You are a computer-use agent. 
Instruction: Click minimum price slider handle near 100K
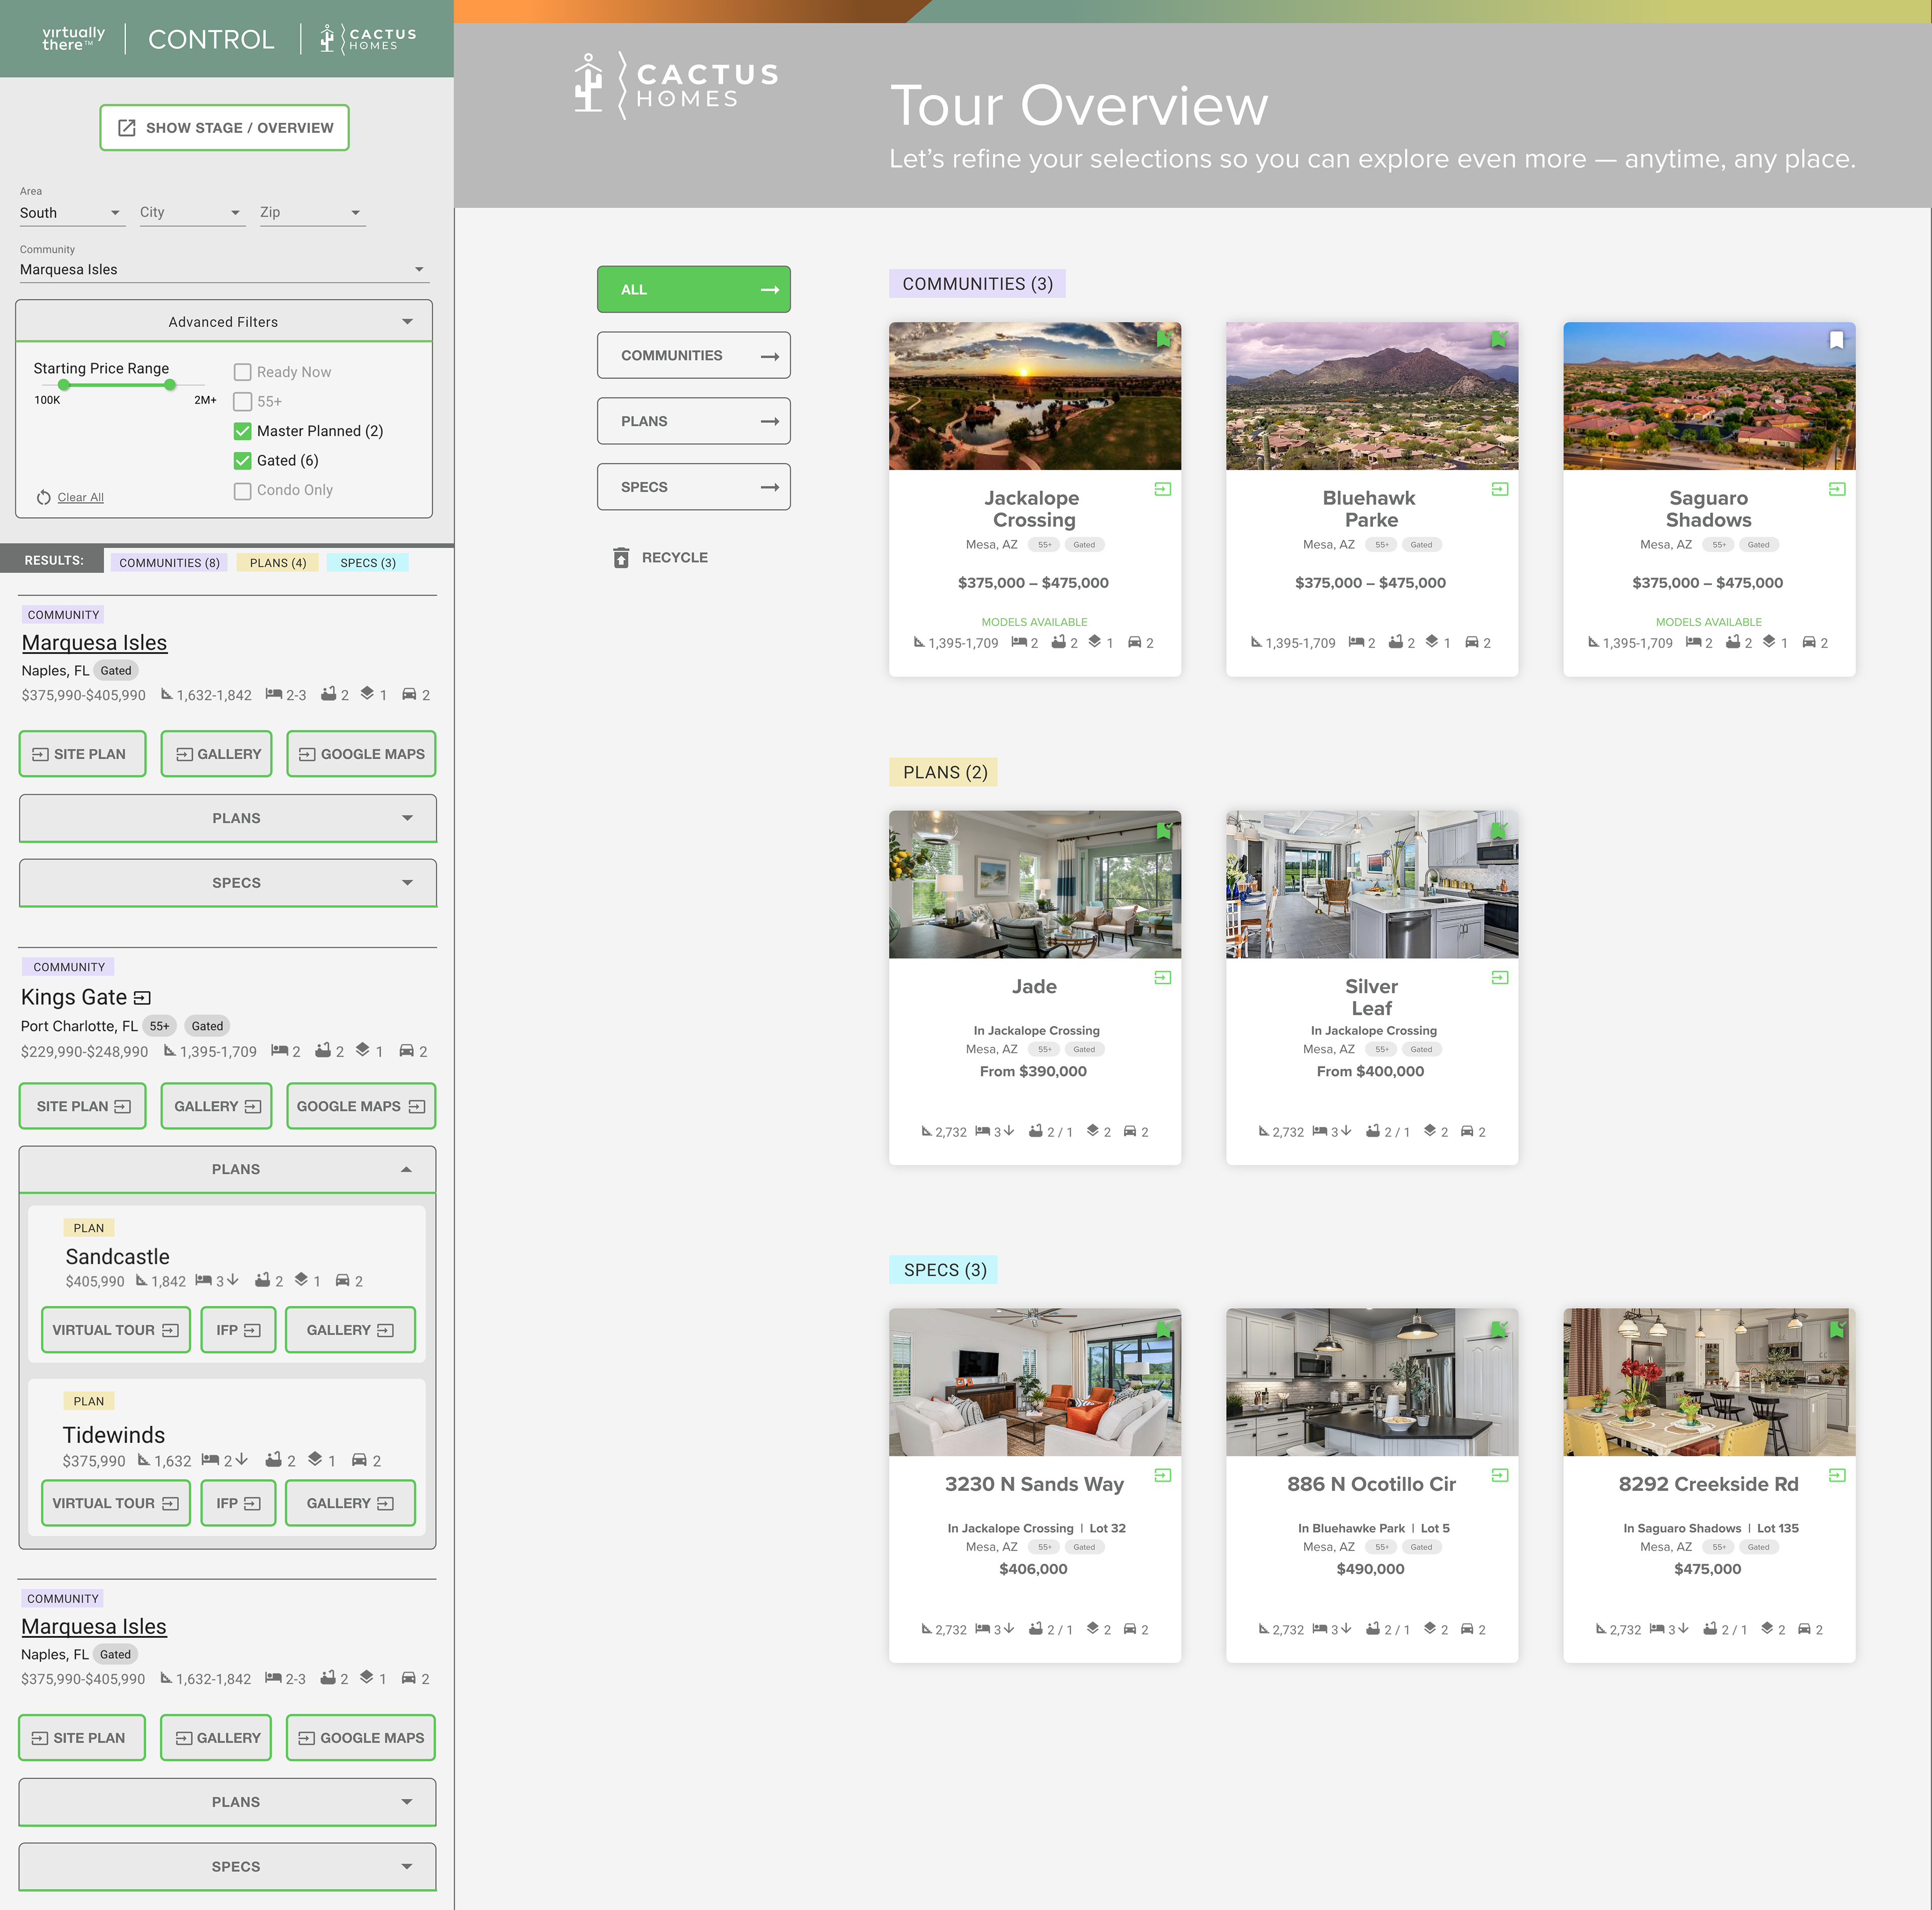(x=64, y=385)
